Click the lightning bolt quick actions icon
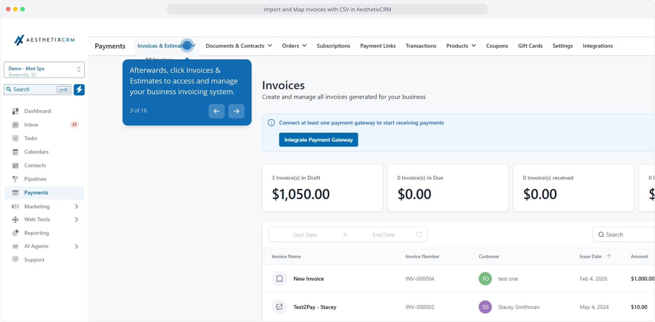The height and width of the screenshot is (322, 655). pos(79,89)
